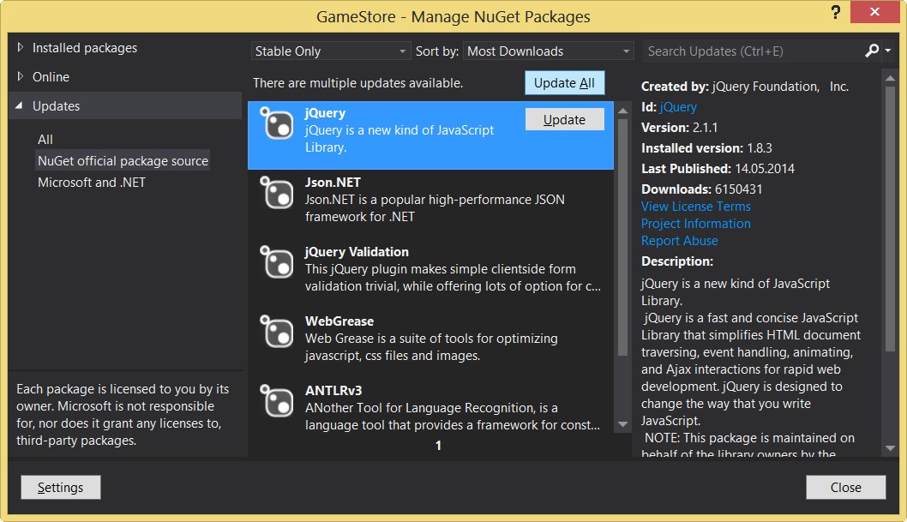Click the package list scroll up arrow
This screenshot has height=522, width=907.
(x=622, y=111)
